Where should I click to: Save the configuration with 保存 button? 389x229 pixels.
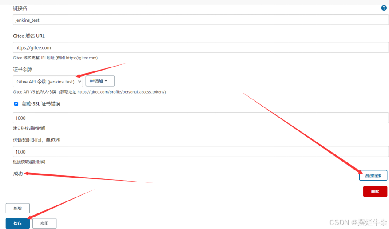click(x=18, y=224)
